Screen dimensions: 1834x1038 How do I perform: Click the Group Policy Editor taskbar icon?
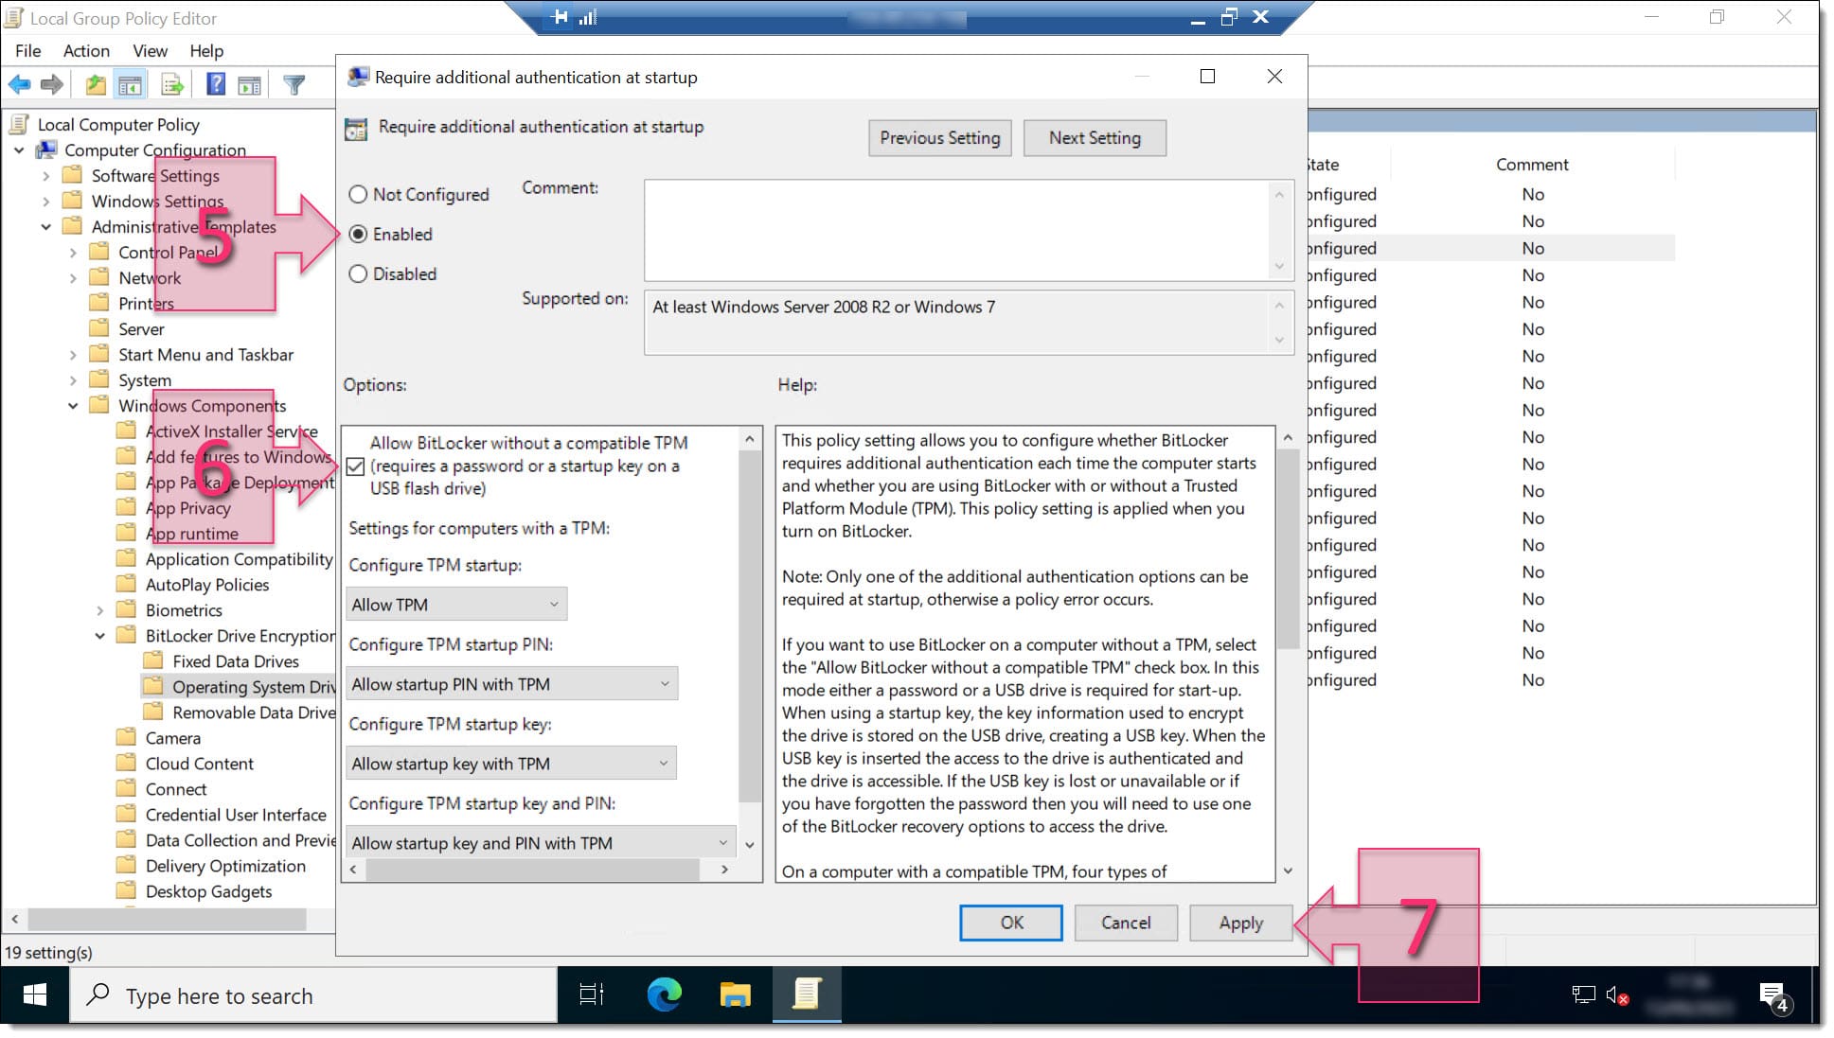[x=807, y=995]
